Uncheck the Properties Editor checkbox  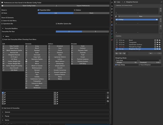pyautogui.click(x=38, y=10)
